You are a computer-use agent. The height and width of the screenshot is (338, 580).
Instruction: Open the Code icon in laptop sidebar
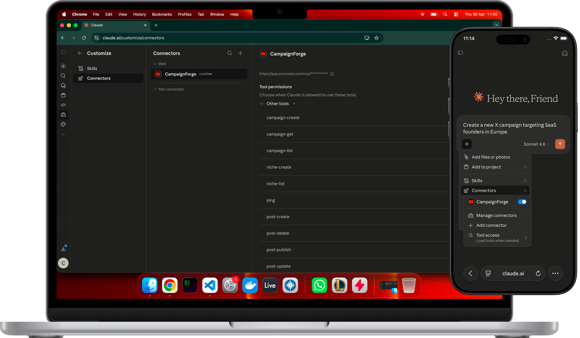[63, 105]
